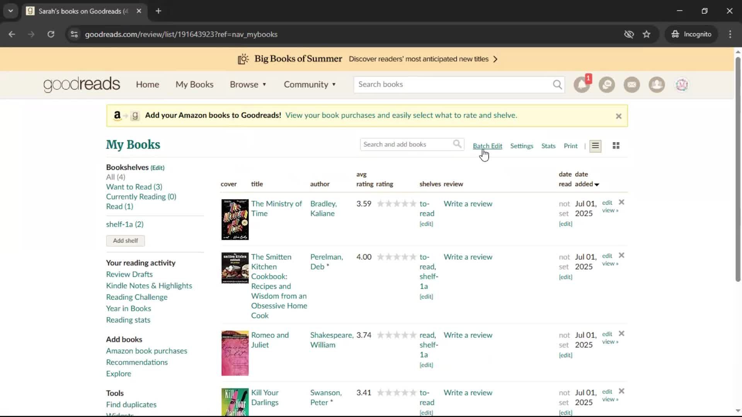Open the Chrome three-dot menu
This screenshot has height=417, width=742.
click(730, 34)
